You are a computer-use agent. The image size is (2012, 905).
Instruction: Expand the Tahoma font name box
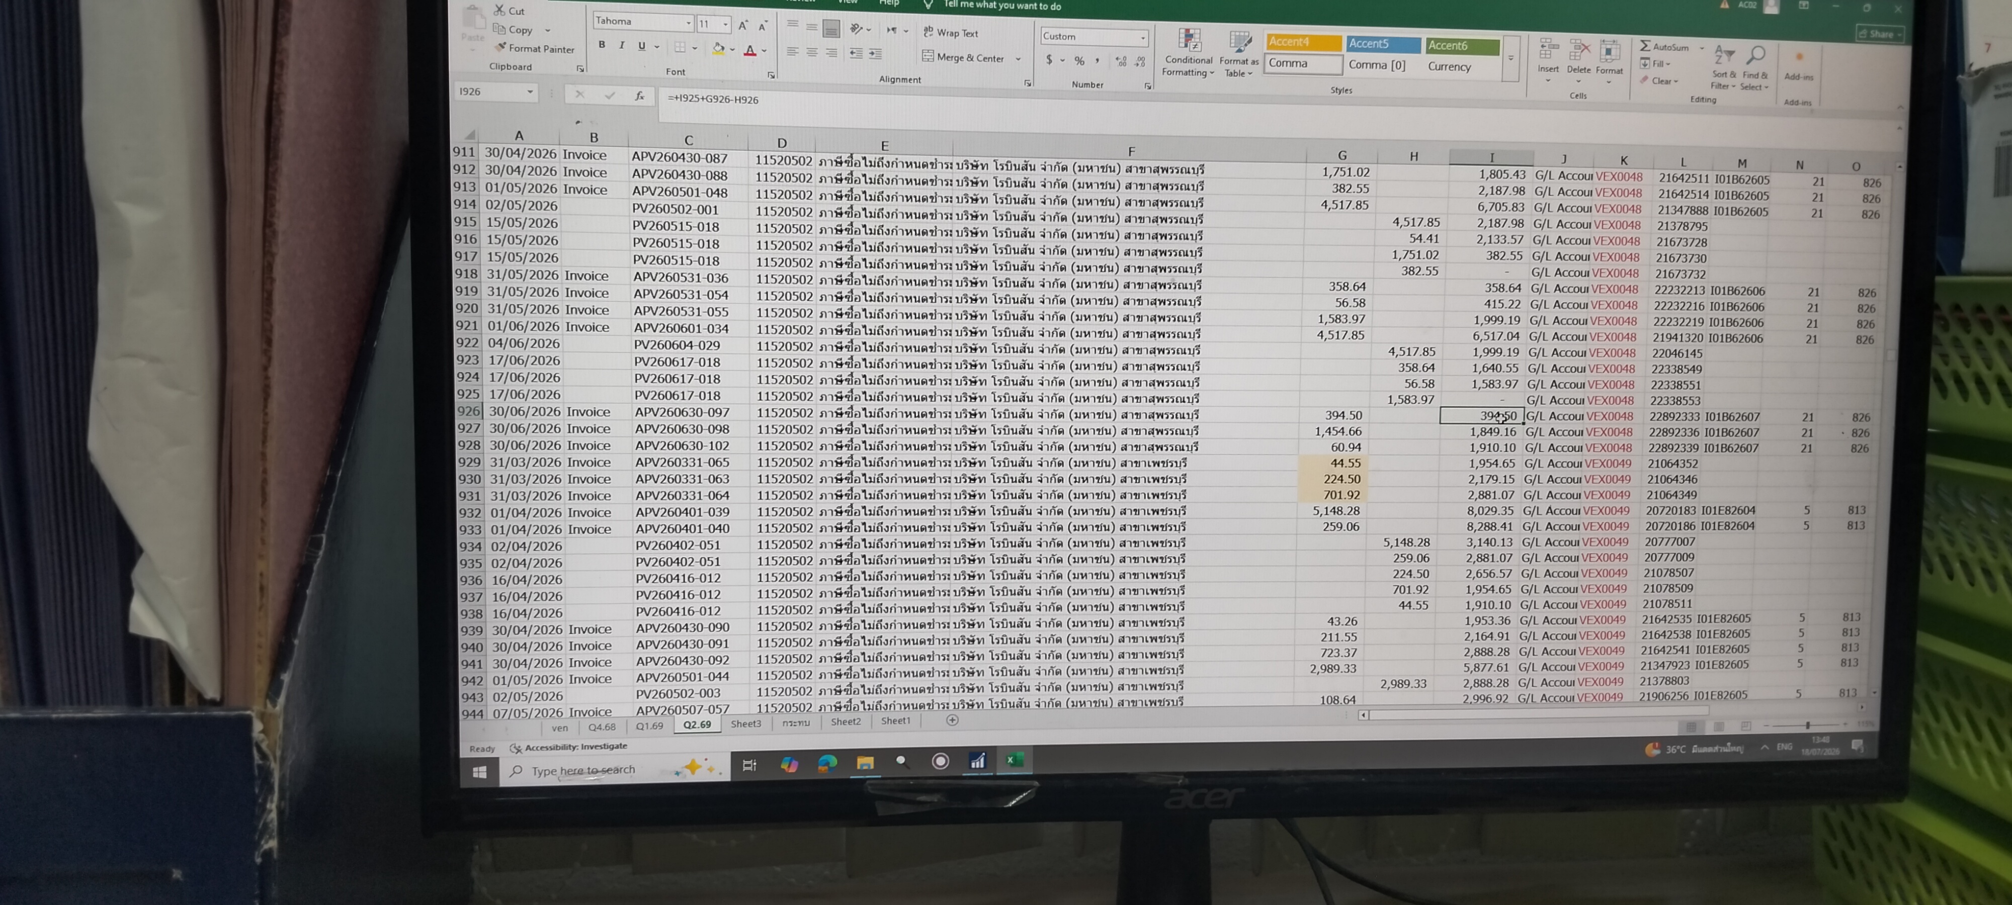pos(688,23)
